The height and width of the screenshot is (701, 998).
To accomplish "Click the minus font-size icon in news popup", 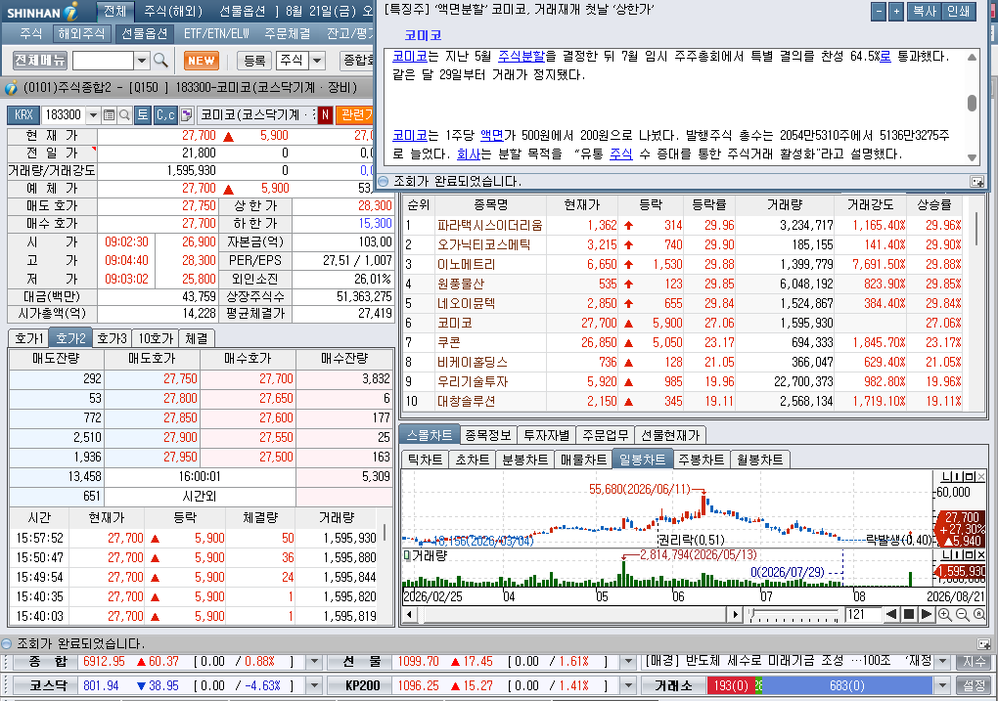I will pos(879,11).
